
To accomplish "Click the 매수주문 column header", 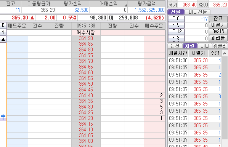I will click(x=154, y=26).
